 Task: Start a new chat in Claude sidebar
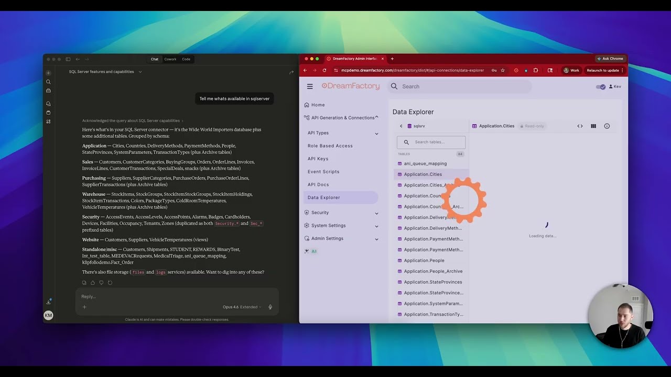coord(48,73)
